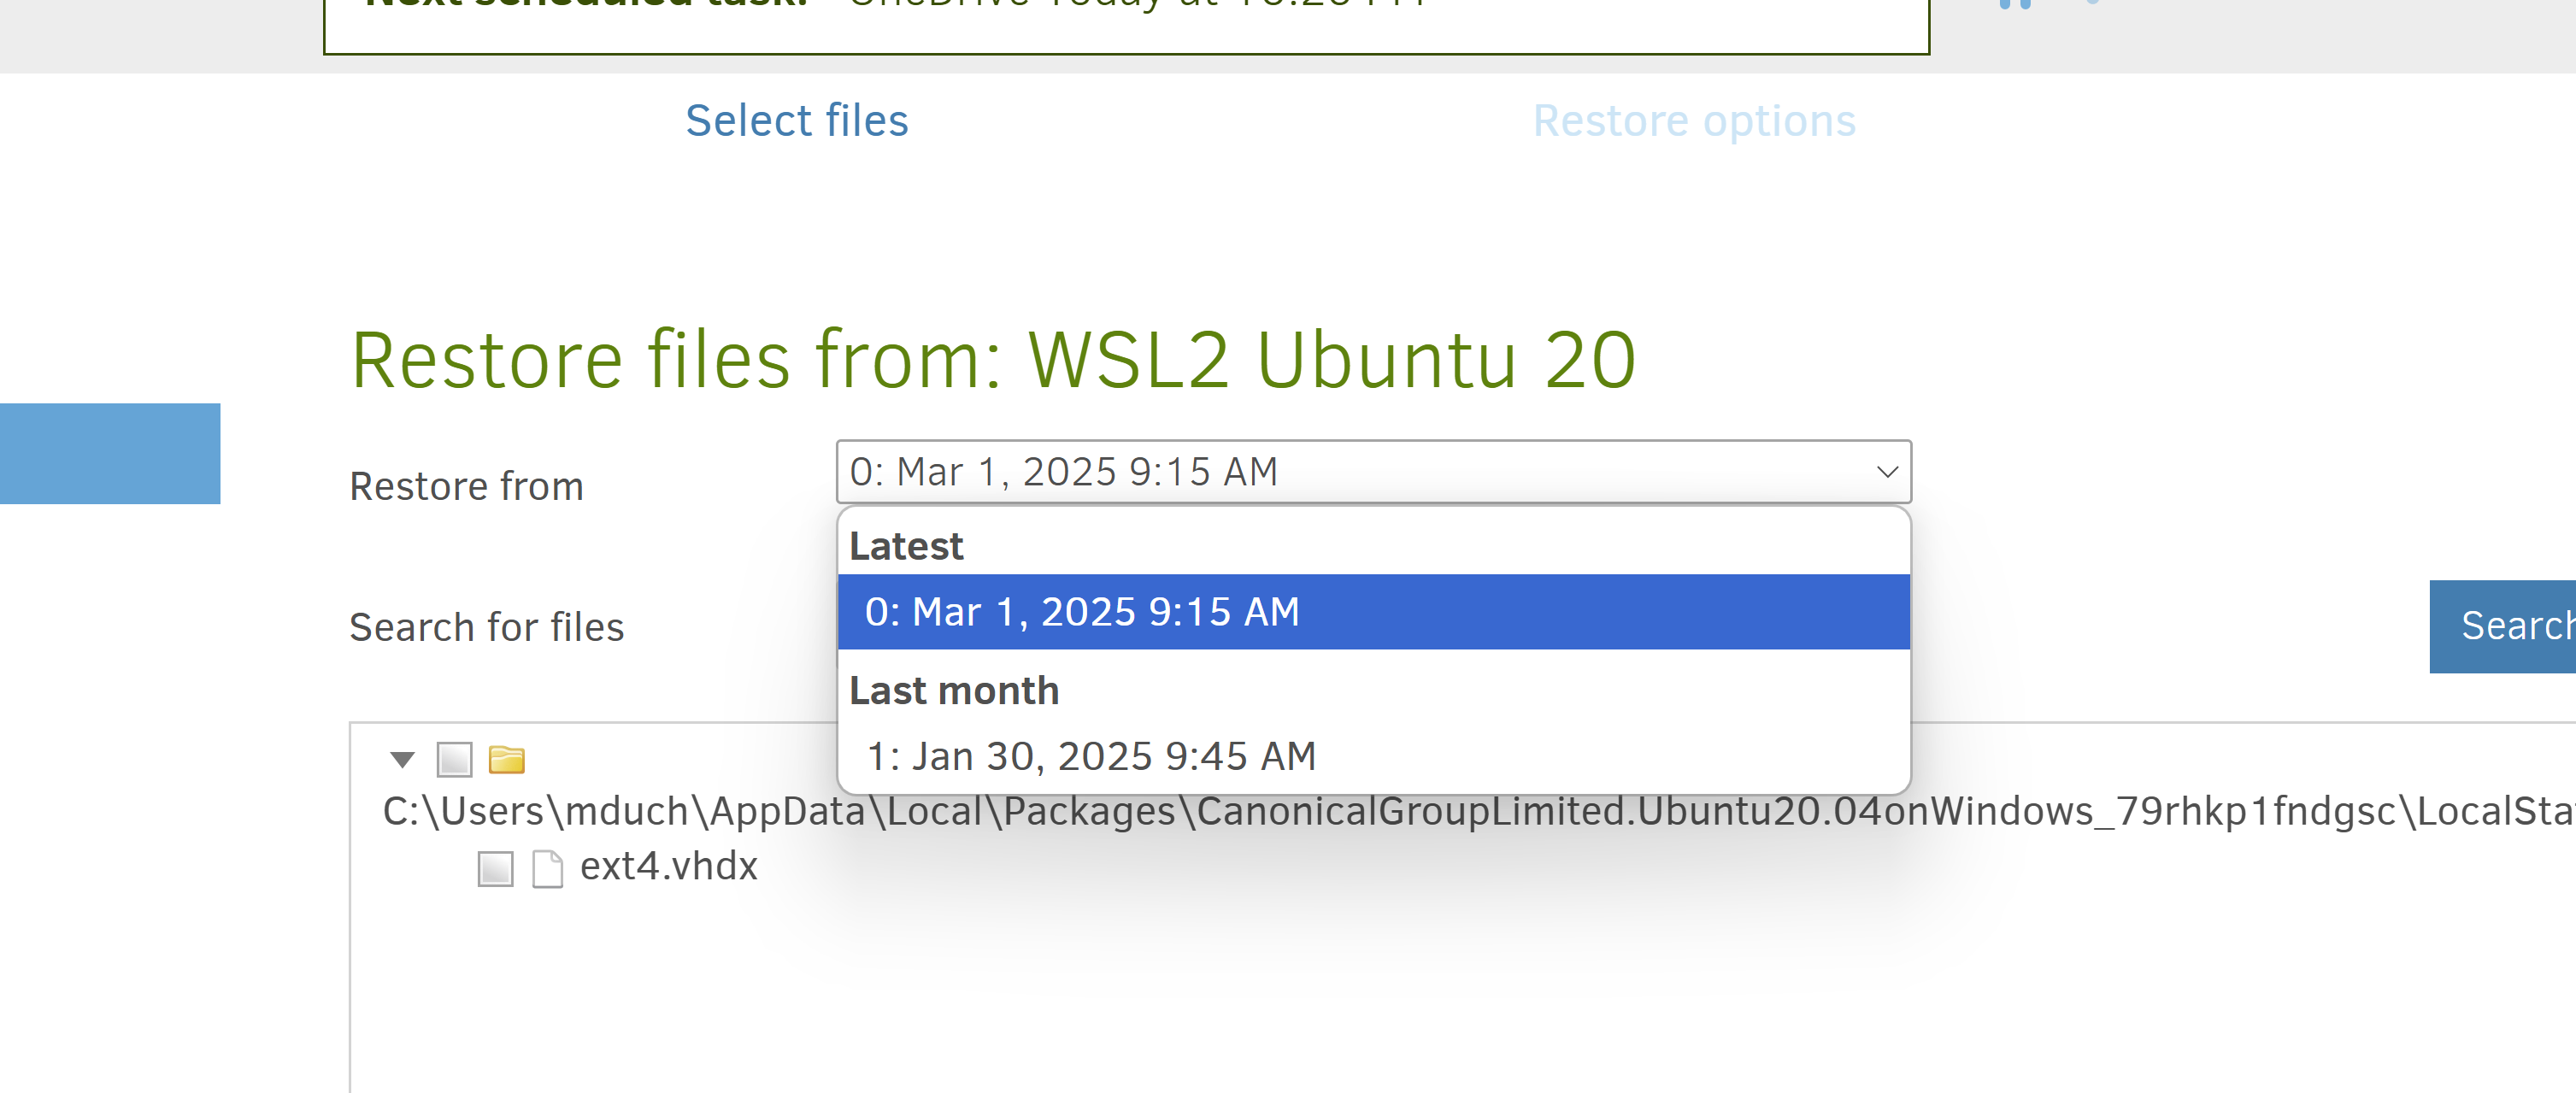Click the Restore files from heading
This screenshot has width=2576, height=1093.
[992, 360]
